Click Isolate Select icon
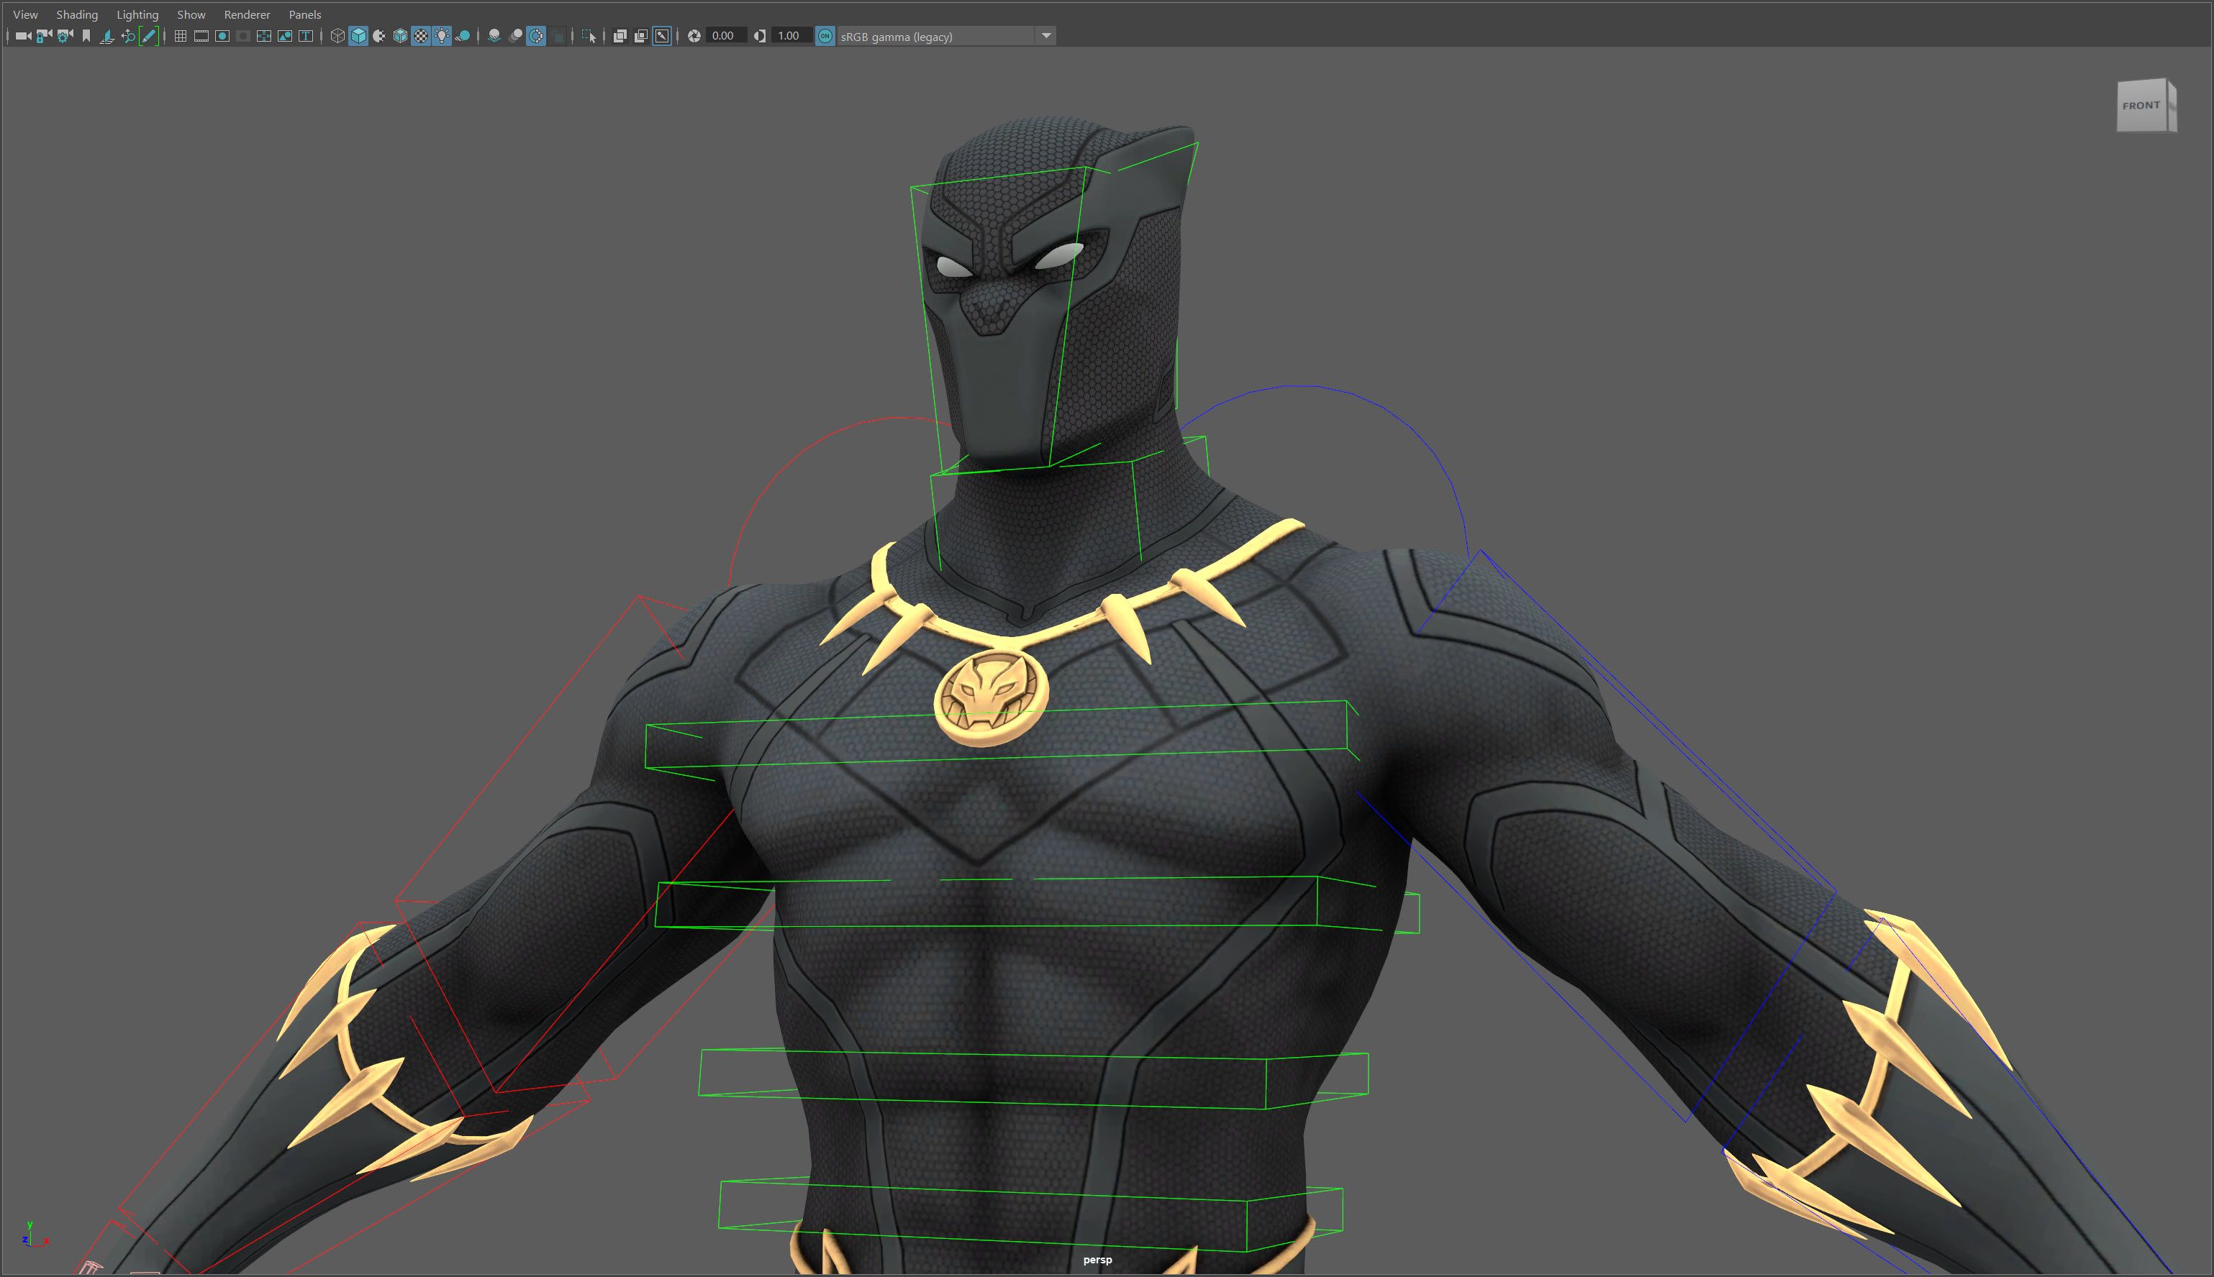Screen dimensions: 2214x1277 coord(589,36)
